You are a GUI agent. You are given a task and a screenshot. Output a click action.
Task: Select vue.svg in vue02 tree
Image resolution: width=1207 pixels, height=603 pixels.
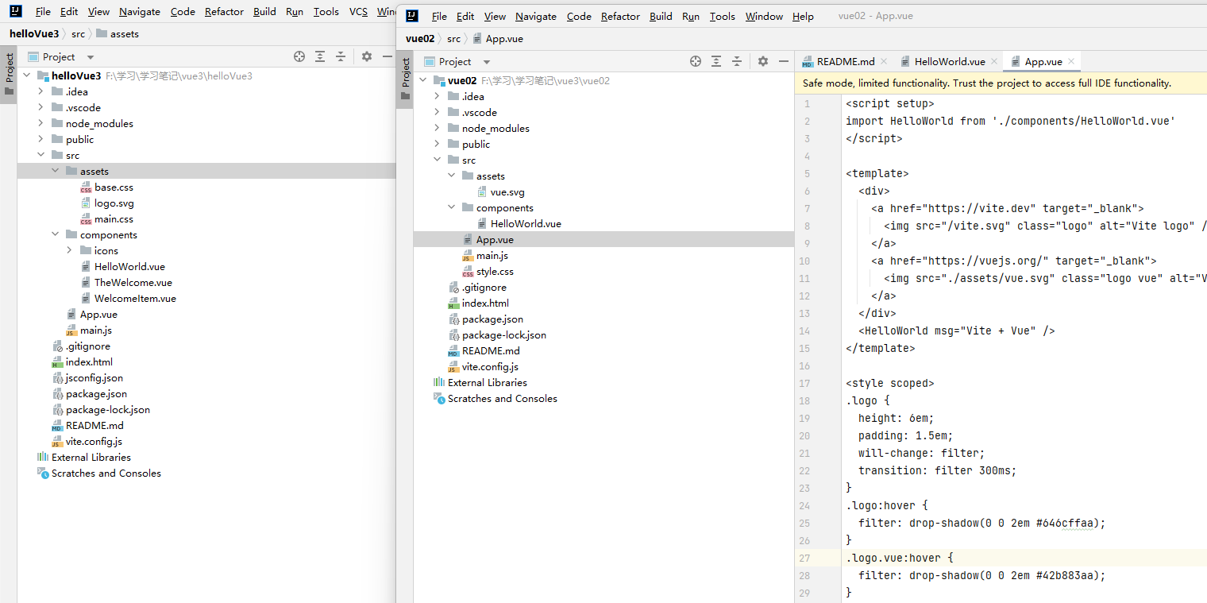tap(507, 191)
